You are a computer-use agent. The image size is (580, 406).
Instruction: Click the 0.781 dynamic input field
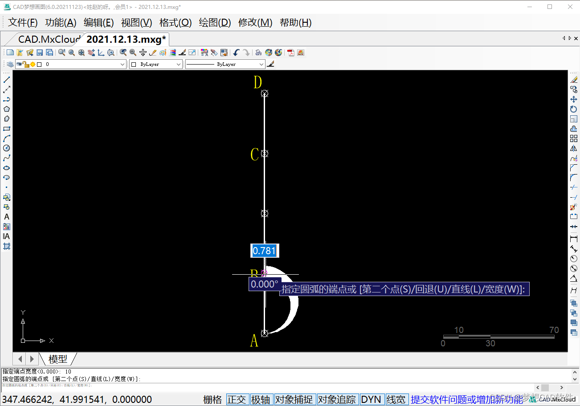pos(265,251)
